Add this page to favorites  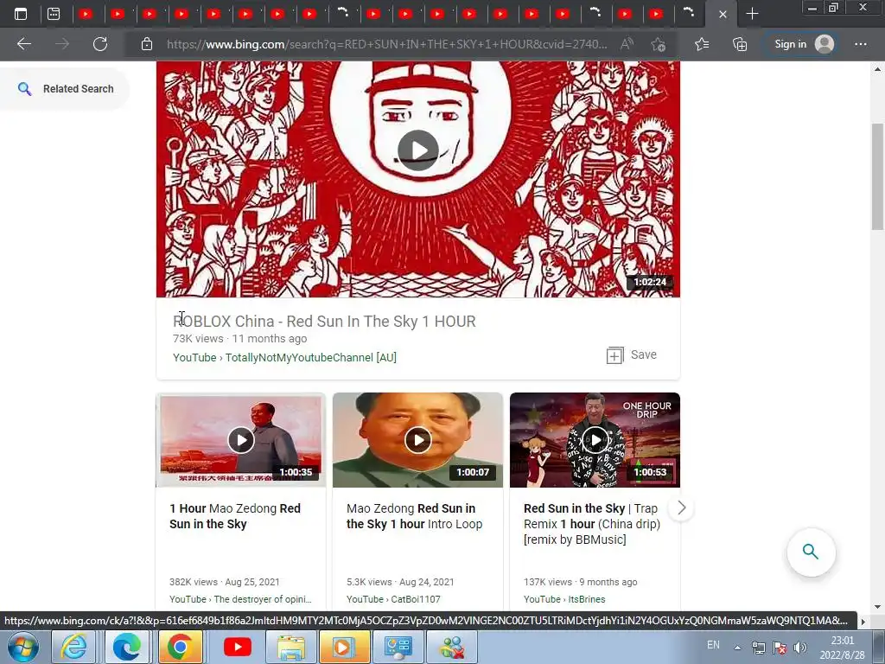(658, 44)
